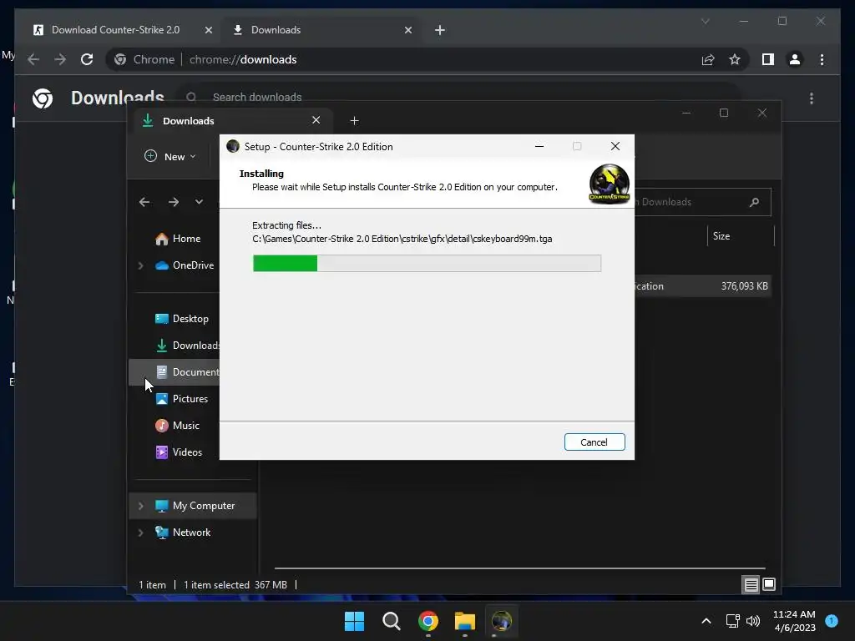This screenshot has width=855, height=641.
Task: Open recent locations dropdown in File Explorer
Action: pyautogui.click(x=199, y=202)
